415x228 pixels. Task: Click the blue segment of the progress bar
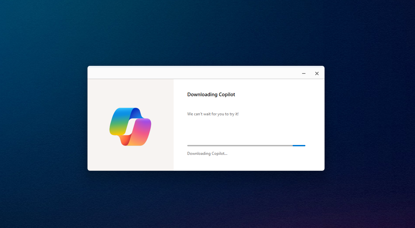click(299, 146)
